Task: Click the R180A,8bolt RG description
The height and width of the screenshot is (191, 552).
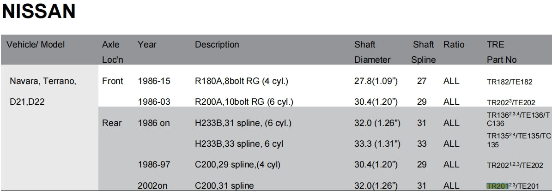Action: tap(241, 81)
